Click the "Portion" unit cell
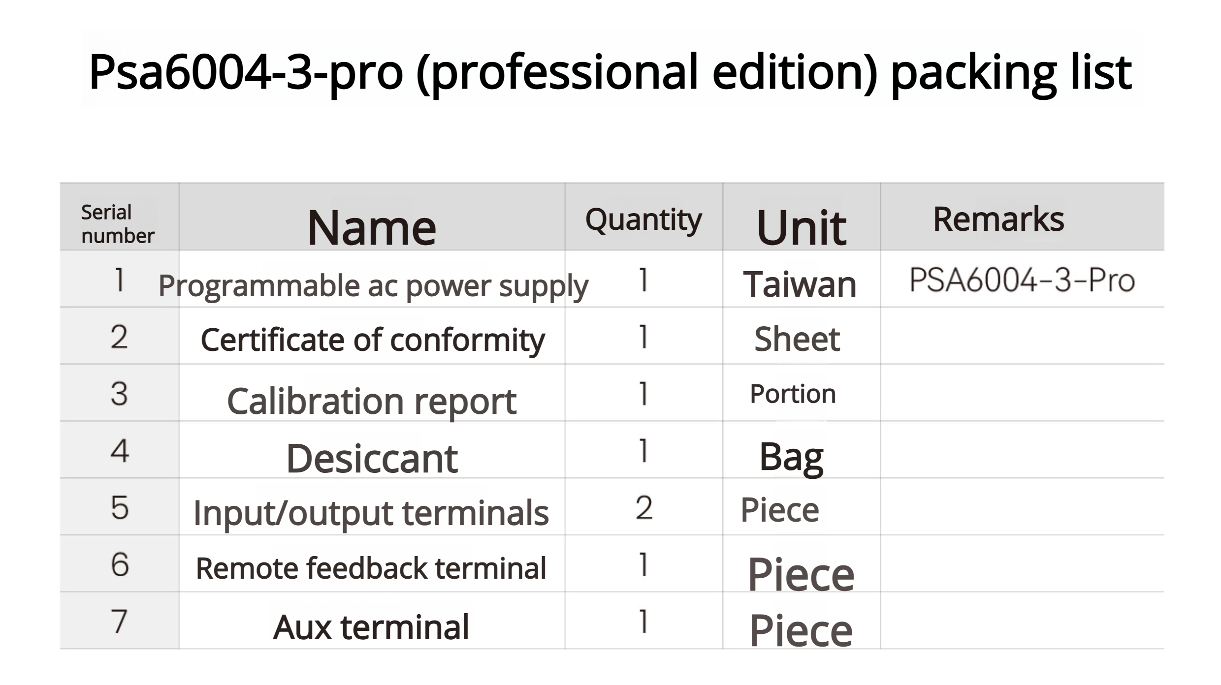The width and height of the screenshot is (1221, 685). [793, 394]
